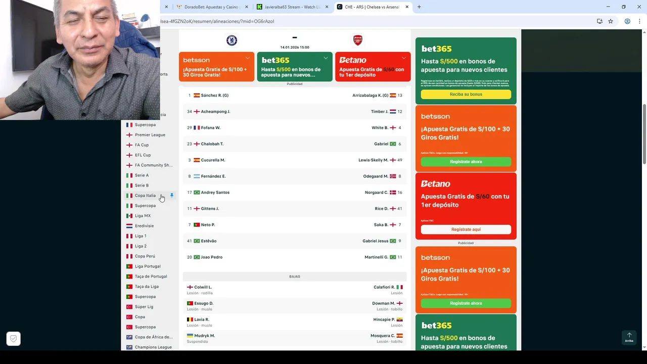Close the Chelsea vs Arsenal tab

pyautogui.click(x=407, y=7)
